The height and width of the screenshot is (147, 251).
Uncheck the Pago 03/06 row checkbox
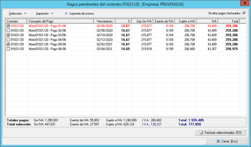point(8,35)
